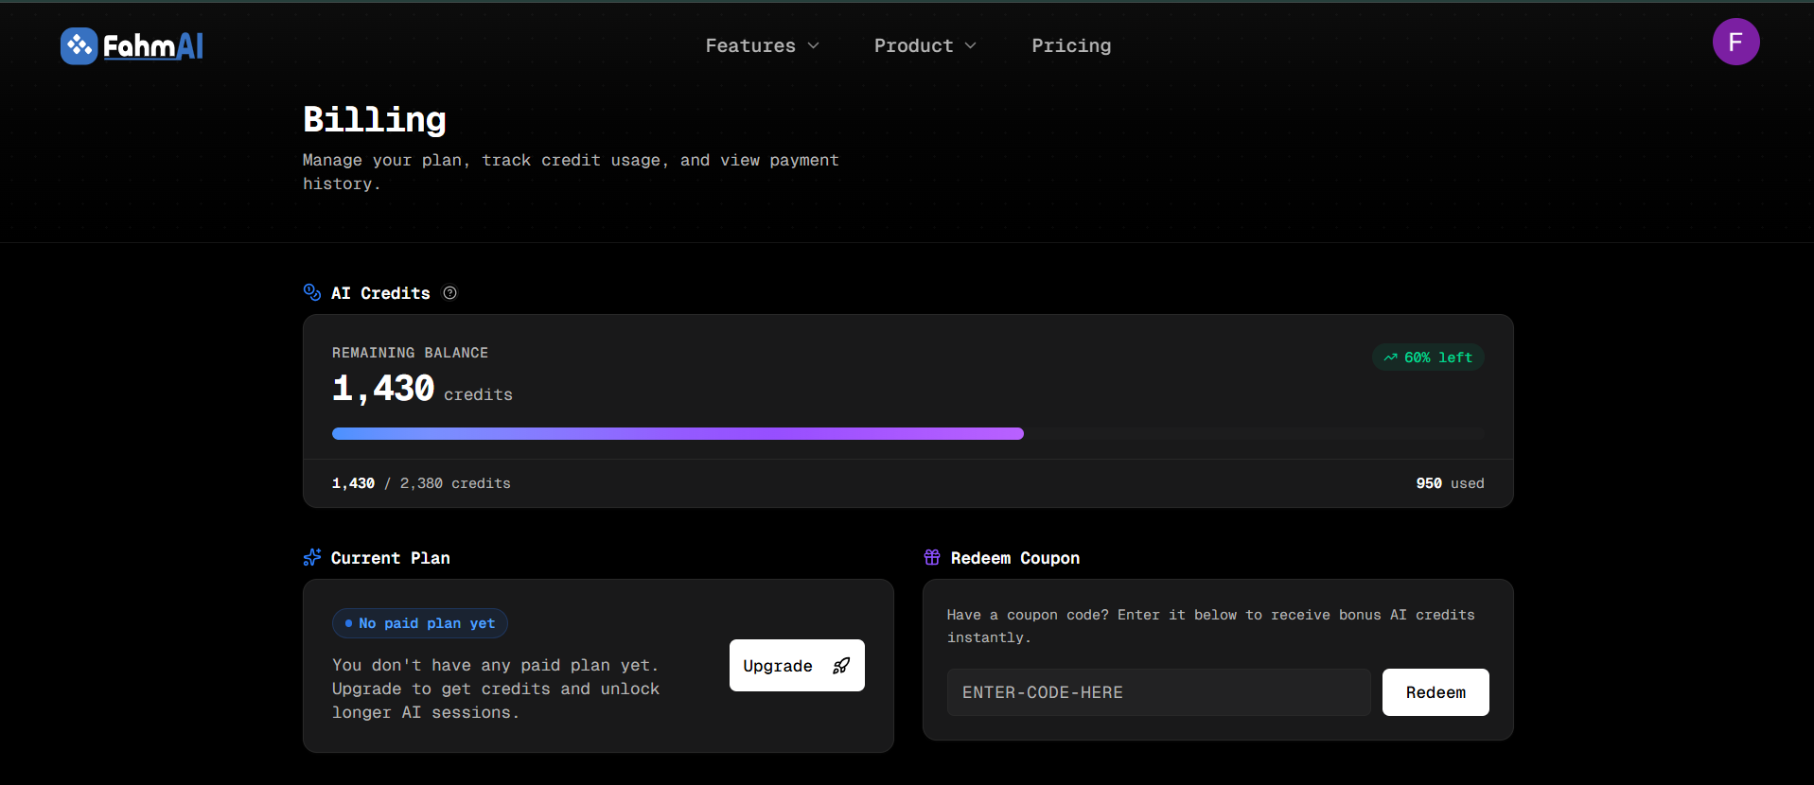Open the FahmAI home link text
Image resolution: width=1814 pixels, height=785 pixels.
(153, 45)
